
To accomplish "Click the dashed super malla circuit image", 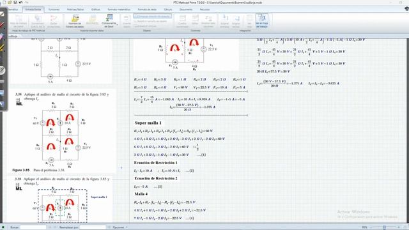I will (63, 206).
